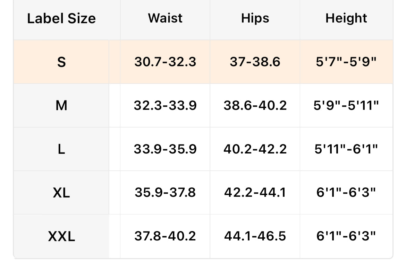Select the L size row label
This screenshot has width=406, height=264.
tap(61, 149)
